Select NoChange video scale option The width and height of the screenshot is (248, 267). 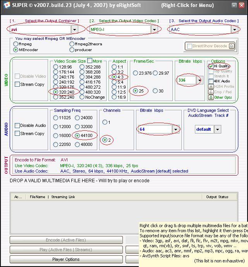click(82, 97)
